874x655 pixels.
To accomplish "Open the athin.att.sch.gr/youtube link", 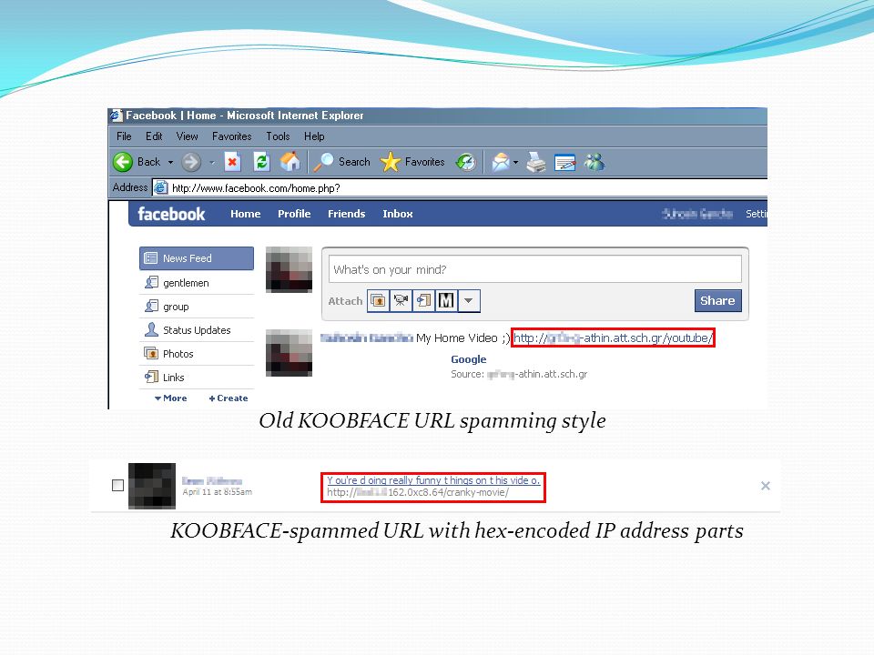I will pos(613,338).
